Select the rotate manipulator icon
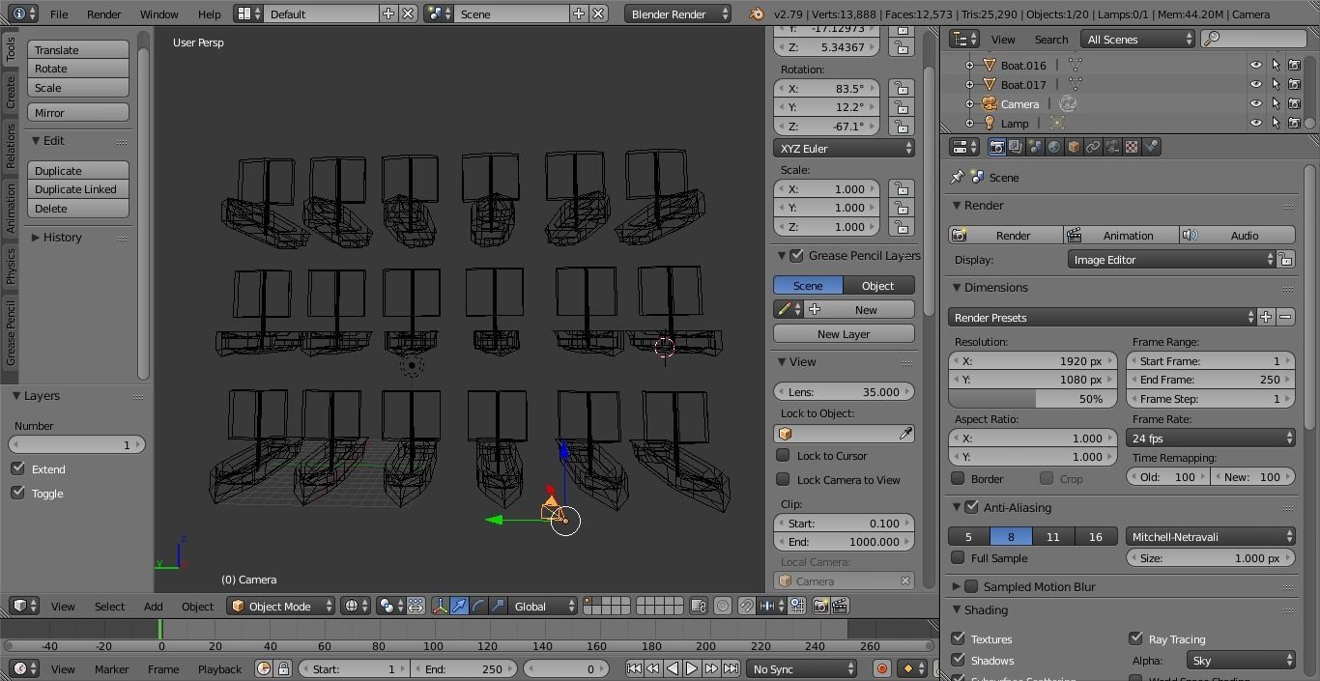 pyautogui.click(x=478, y=606)
